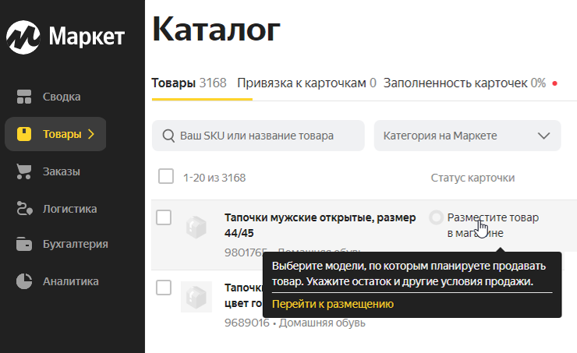Open the Сводка dashboard icon

24,97
